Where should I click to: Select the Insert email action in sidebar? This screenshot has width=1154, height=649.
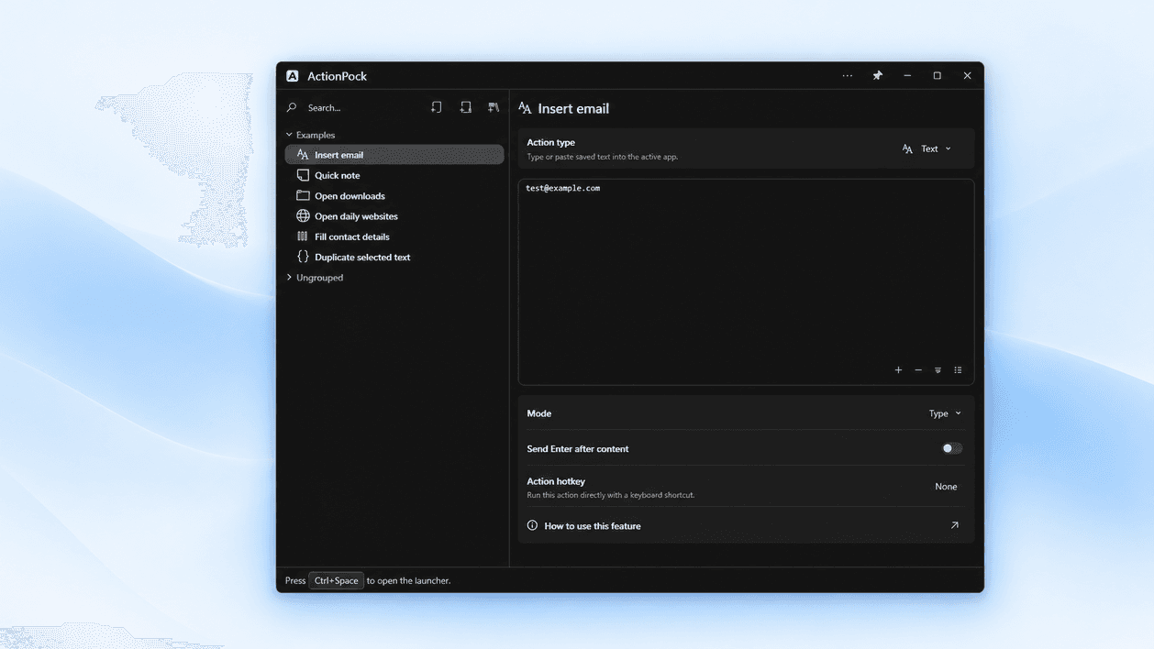pyautogui.click(x=394, y=155)
